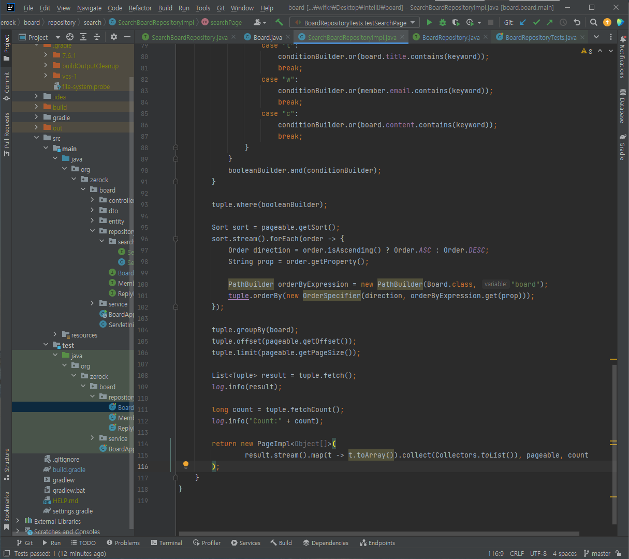Screen dimensions: 629x559
Task: Toggle fold marker on line 88
Action: tap(175, 148)
